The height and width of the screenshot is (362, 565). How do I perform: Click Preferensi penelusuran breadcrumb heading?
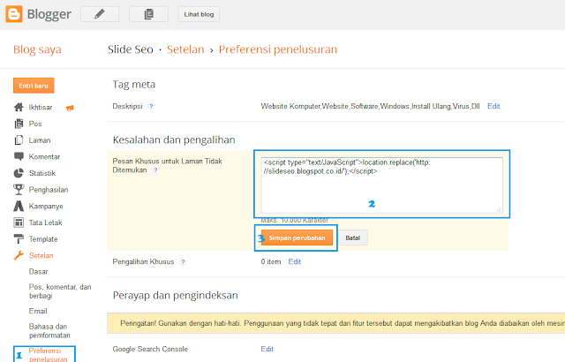point(278,49)
